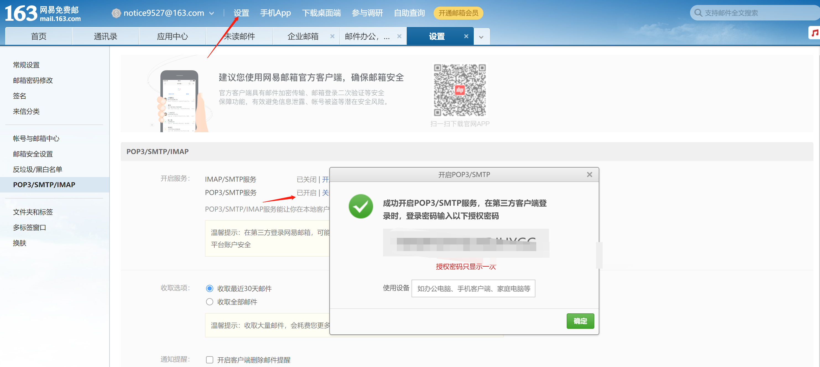
Task: Open 来信分类 in sidebar
Action: click(27, 111)
